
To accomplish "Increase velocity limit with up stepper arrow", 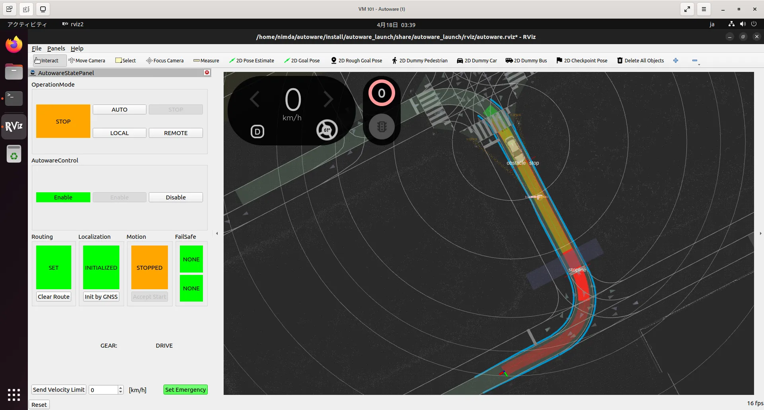I will click(x=121, y=387).
